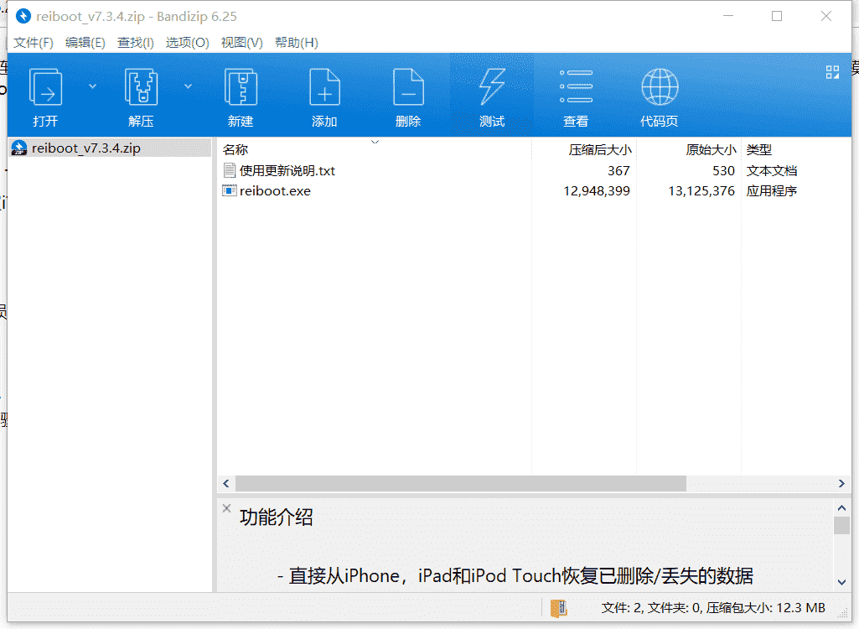Click the zip archive icon in the tree
The width and height of the screenshot is (859, 629).
point(19,148)
